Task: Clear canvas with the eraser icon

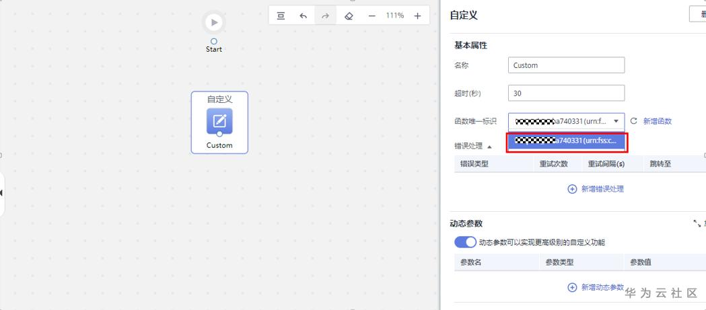Action: 349,15
